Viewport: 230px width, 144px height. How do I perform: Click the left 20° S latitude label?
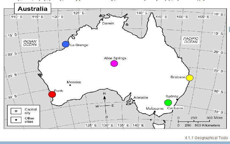12,54
